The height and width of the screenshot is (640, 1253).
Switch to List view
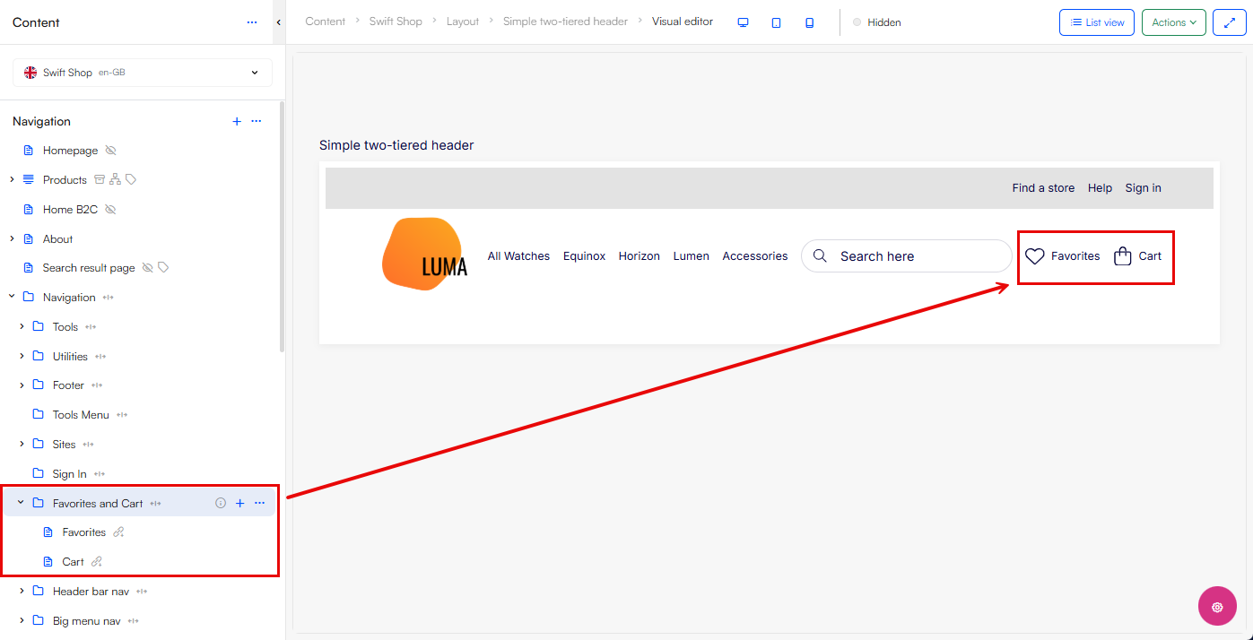[x=1096, y=22]
